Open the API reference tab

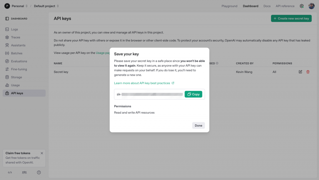point(285,6)
